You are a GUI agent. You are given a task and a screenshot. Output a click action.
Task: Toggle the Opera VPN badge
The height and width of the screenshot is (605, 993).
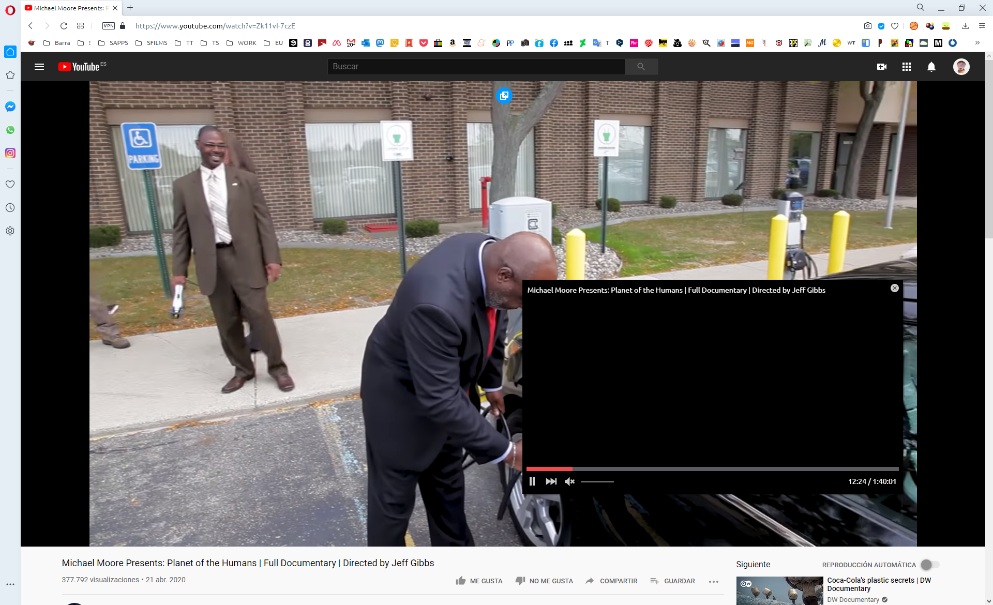pos(109,26)
